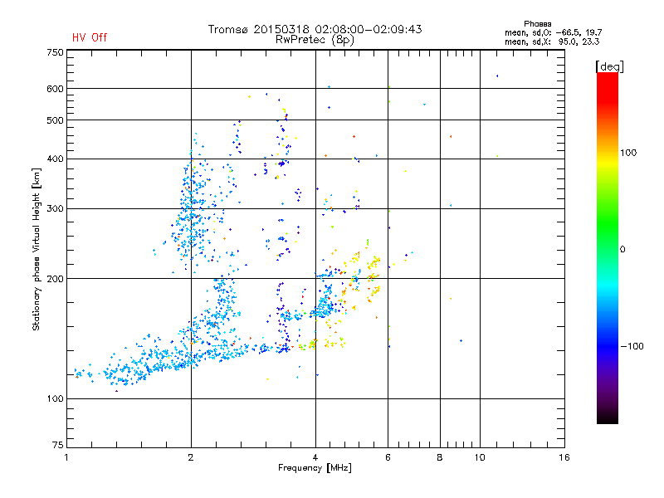The image size is (664, 498).
Task: Click the y-axis label '75'
Action: tap(58, 445)
